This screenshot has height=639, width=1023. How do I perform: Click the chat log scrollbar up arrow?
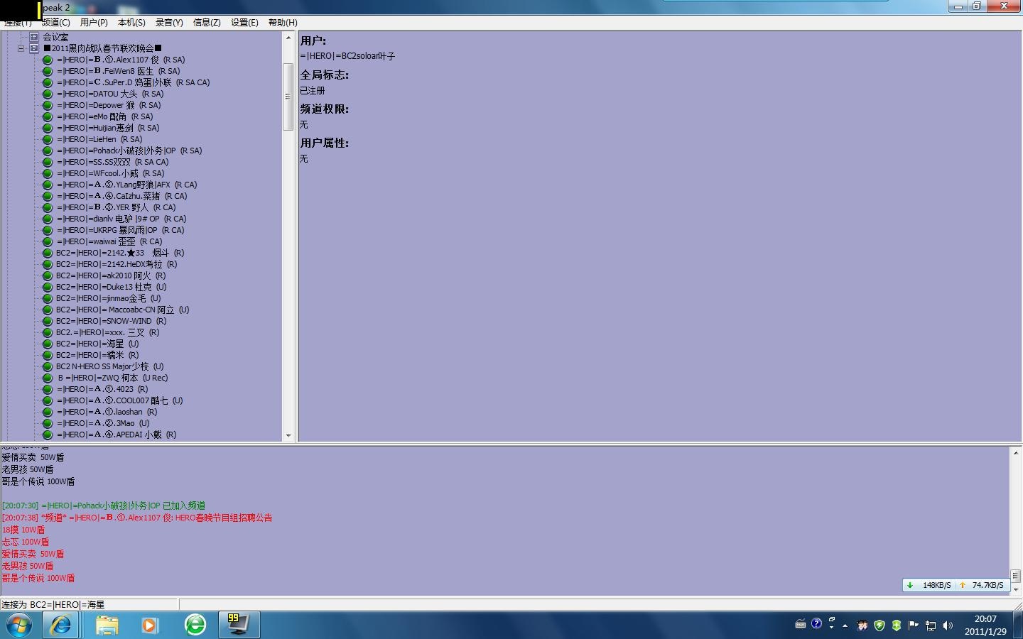pyautogui.click(x=1015, y=452)
